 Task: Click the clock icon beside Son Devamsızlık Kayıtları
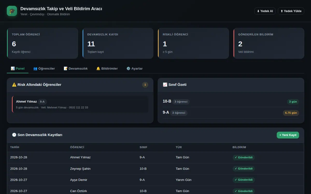pyautogui.click(x=14, y=135)
